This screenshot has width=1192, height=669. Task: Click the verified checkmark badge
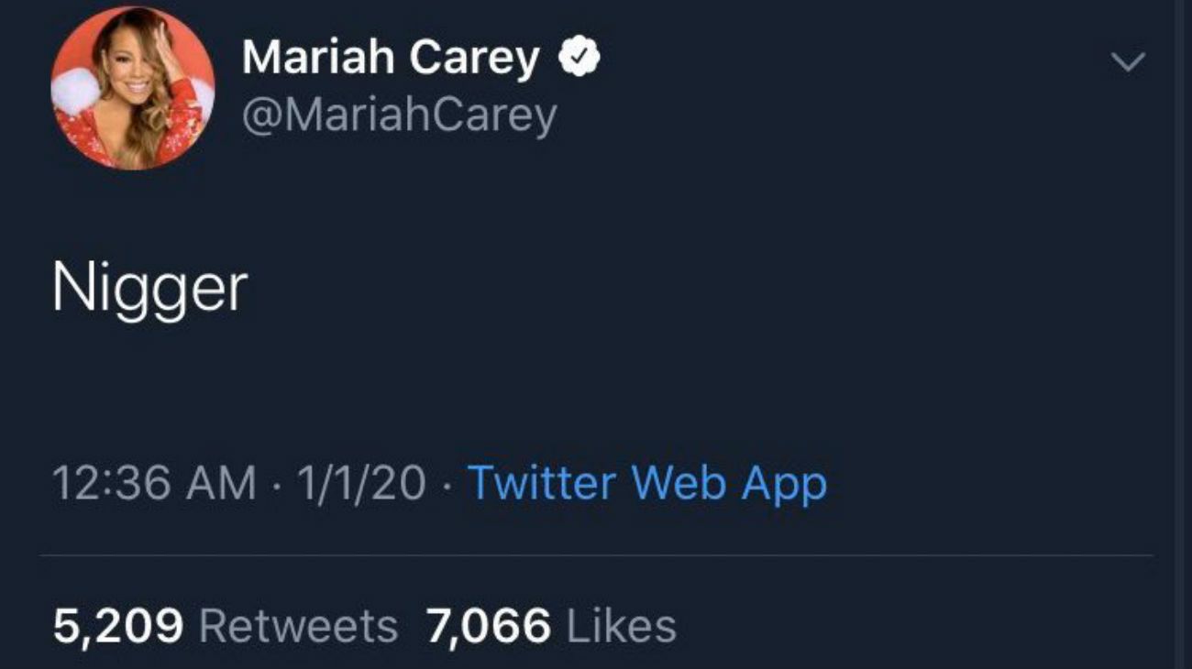click(579, 59)
